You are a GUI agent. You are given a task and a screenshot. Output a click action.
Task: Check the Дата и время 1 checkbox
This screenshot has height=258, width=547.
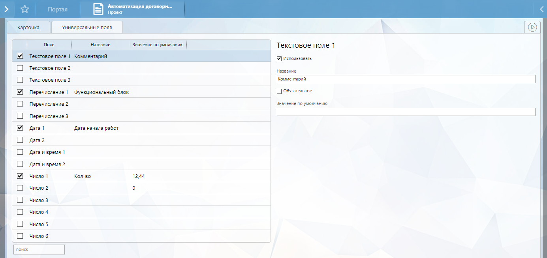[20, 152]
